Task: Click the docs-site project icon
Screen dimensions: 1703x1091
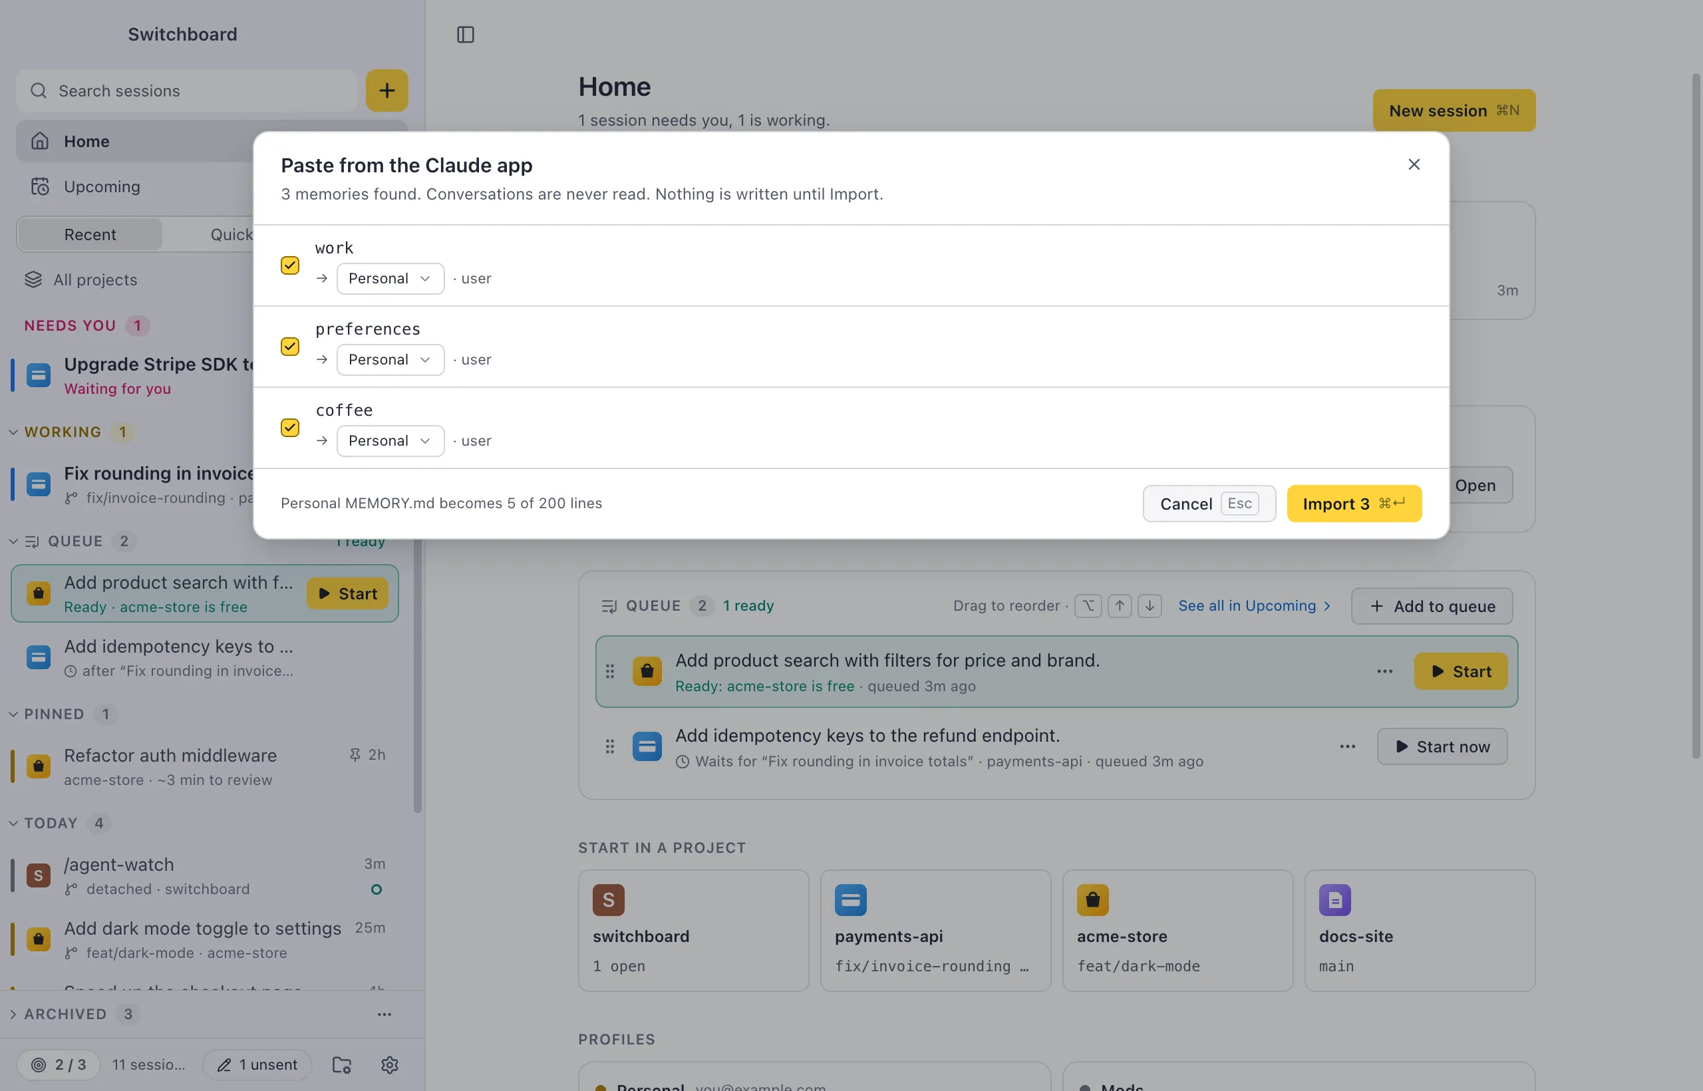Action: point(1334,899)
